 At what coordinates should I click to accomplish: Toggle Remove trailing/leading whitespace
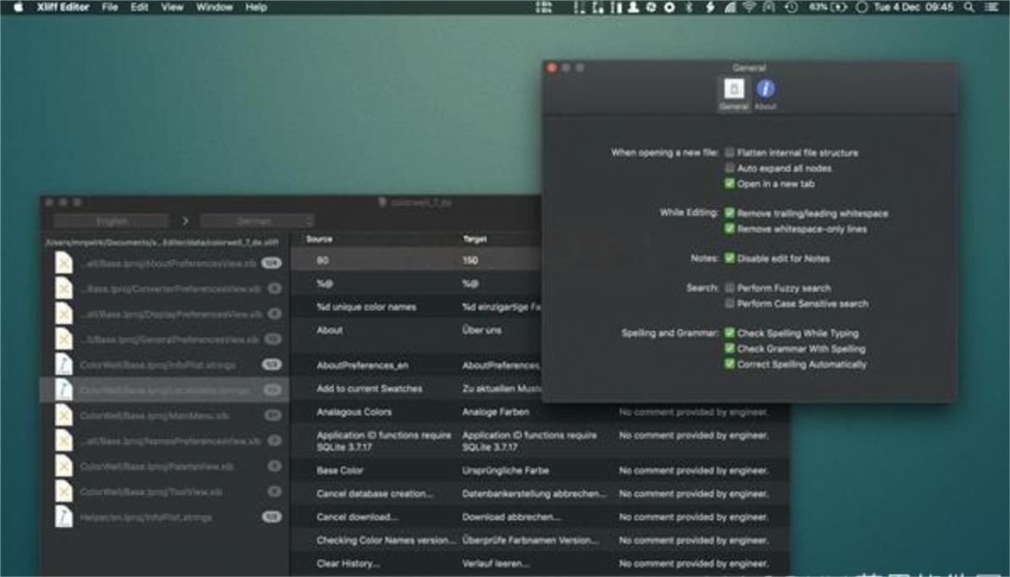click(729, 213)
